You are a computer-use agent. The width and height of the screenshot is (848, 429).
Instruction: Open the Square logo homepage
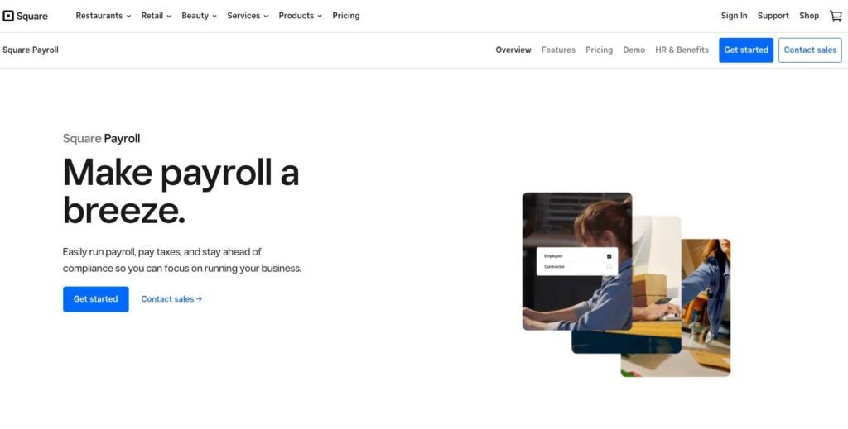click(25, 17)
